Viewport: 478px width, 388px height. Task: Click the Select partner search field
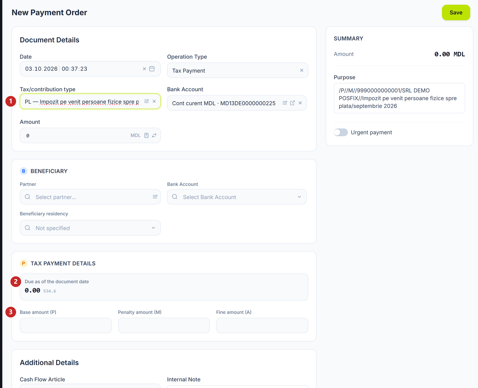(90, 197)
